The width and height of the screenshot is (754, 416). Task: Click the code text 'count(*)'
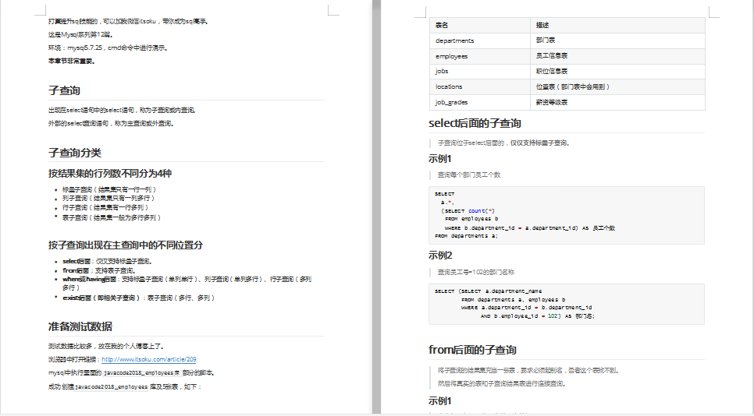coord(482,210)
